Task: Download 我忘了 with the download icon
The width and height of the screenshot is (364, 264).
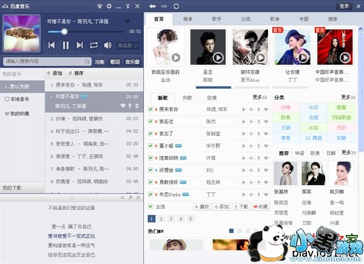Action: (258, 134)
